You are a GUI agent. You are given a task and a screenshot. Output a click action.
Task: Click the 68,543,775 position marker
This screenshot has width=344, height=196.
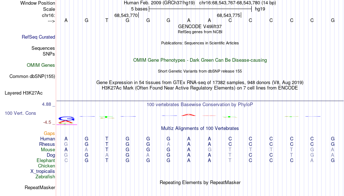tap(229, 15)
